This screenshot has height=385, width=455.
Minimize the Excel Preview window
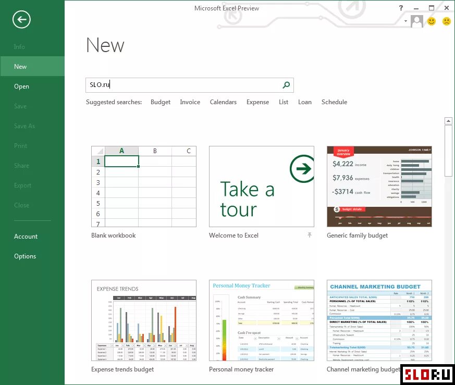coord(416,8)
